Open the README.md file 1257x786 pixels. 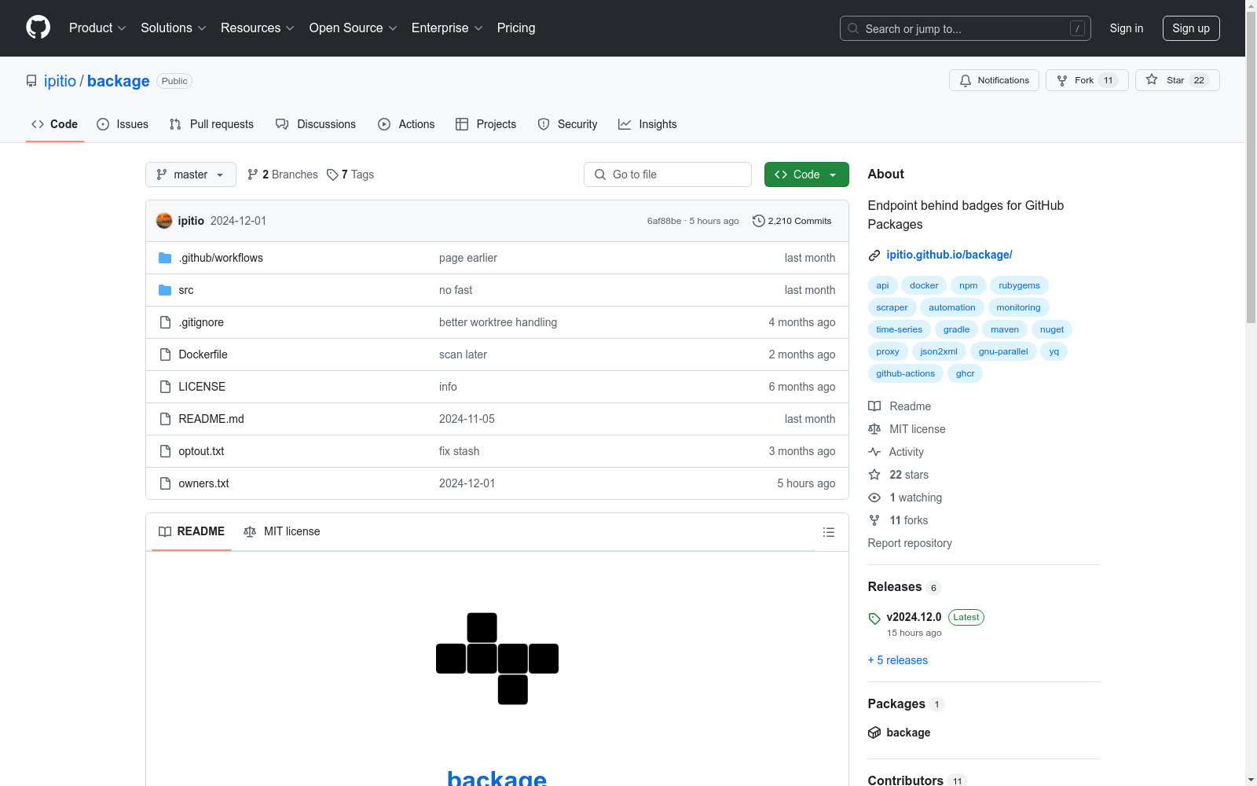pyautogui.click(x=211, y=419)
